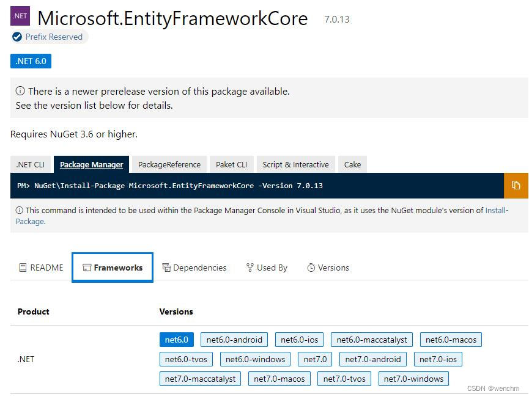Click the net7.0-windows framework badge
The image size is (529, 397).
[x=413, y=379]
